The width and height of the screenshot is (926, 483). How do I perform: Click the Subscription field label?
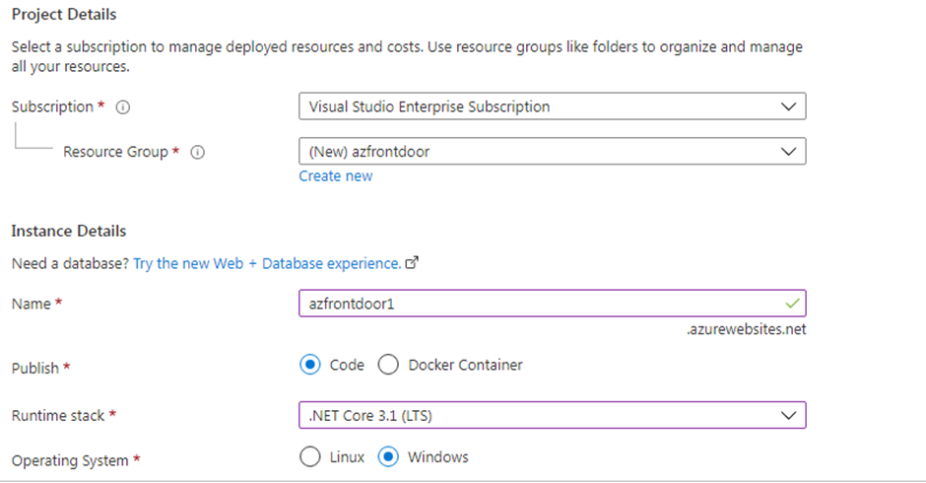coord(52,107)
